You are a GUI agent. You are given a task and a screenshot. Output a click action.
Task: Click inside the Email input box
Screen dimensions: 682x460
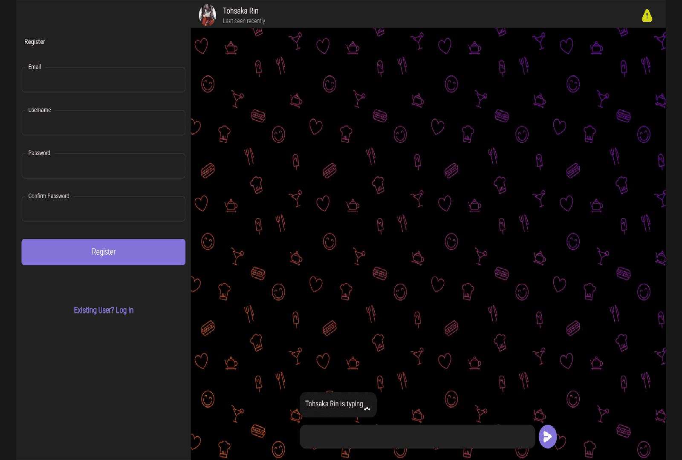coord(103,80)
